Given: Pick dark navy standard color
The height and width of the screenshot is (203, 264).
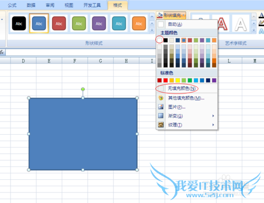Looking at the screenshot, I should (x=208, y=80).
